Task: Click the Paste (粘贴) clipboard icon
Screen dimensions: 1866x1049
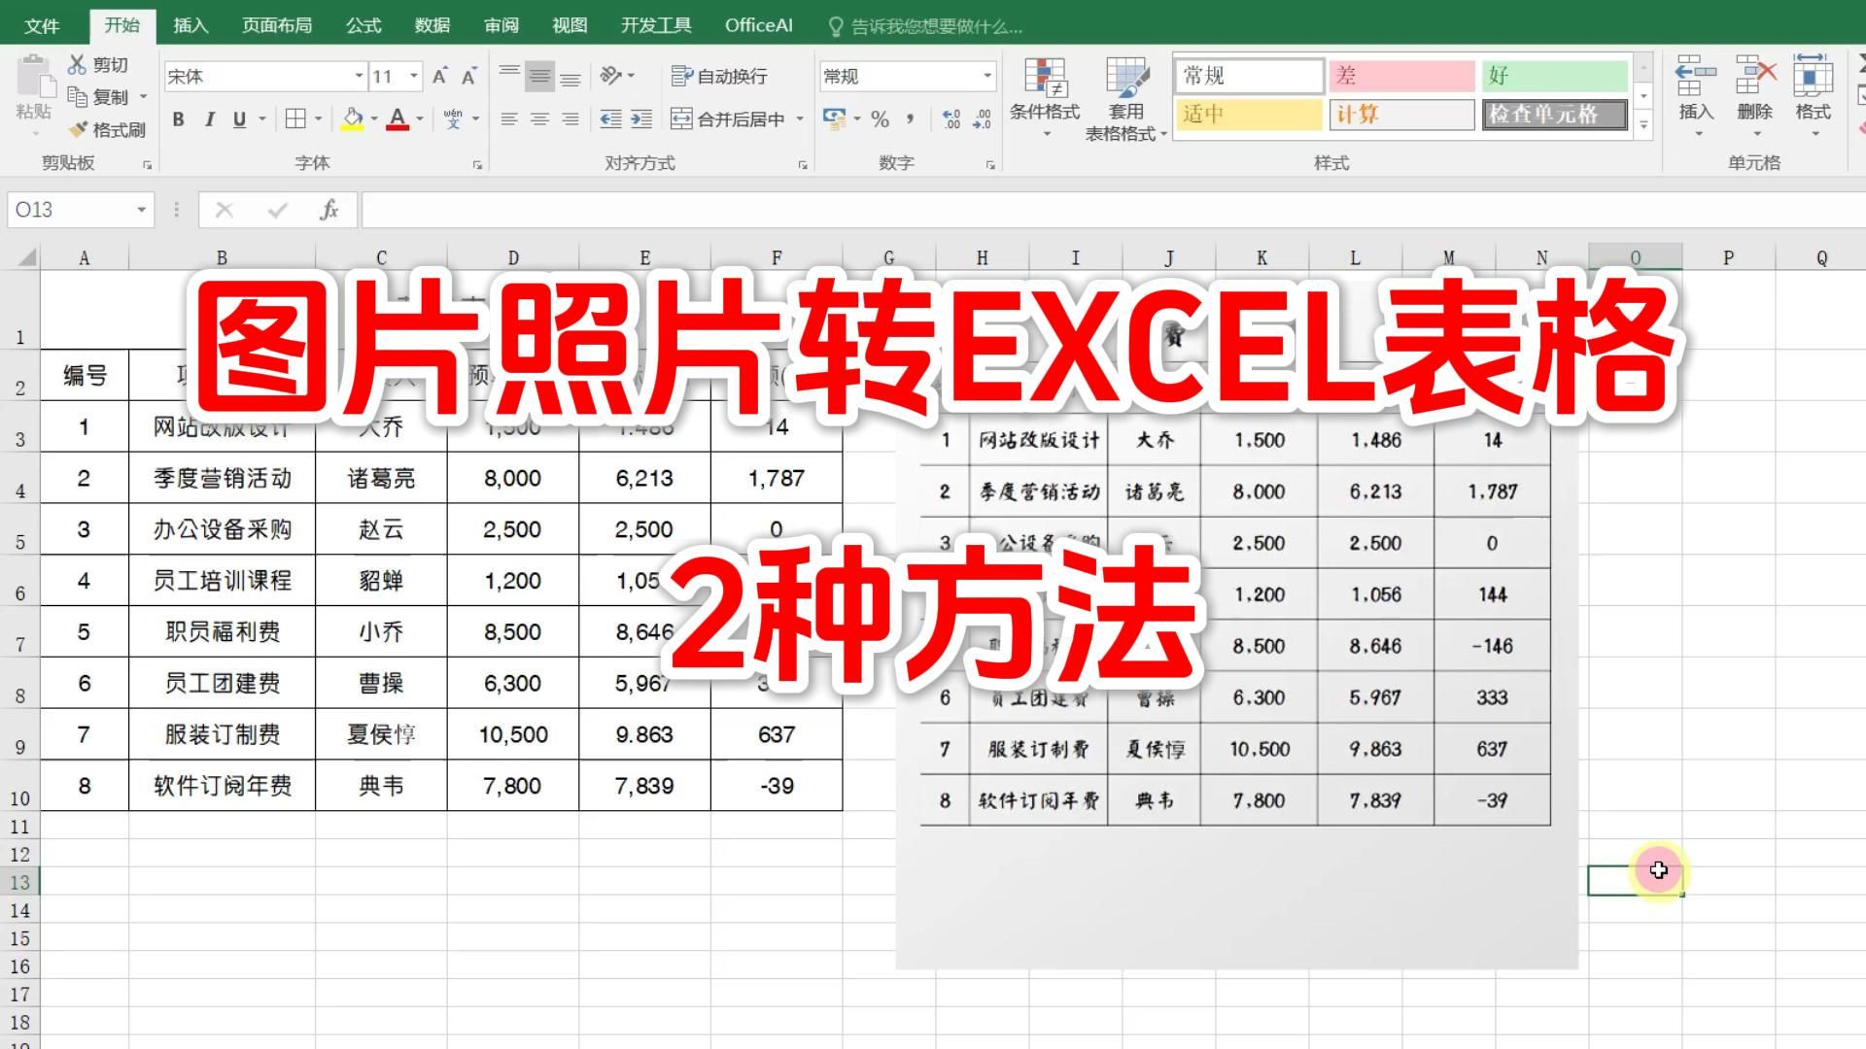Action: (34, 76)
